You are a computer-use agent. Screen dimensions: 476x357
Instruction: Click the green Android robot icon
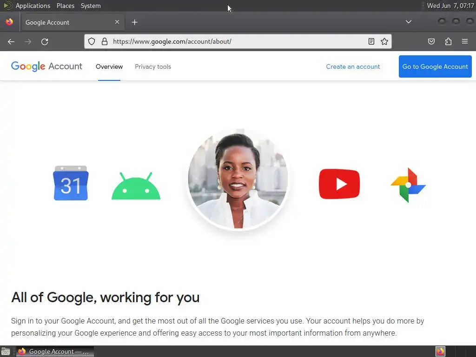pyautogui.click(x=136, y=186)
